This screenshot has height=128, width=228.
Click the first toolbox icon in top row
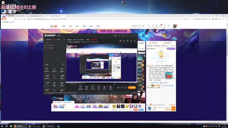[47, 69]
